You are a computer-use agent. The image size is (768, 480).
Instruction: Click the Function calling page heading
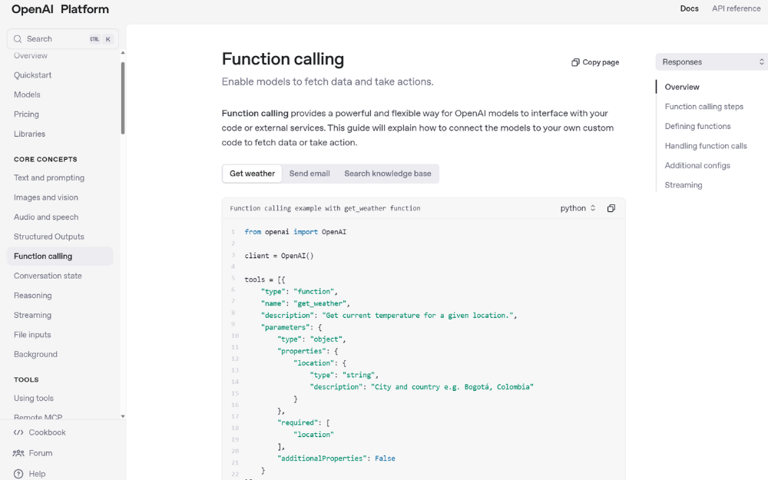pos(283,59)
